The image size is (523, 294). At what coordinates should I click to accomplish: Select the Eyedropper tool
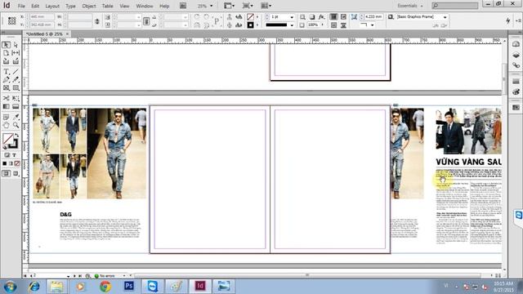pos(16,117)
